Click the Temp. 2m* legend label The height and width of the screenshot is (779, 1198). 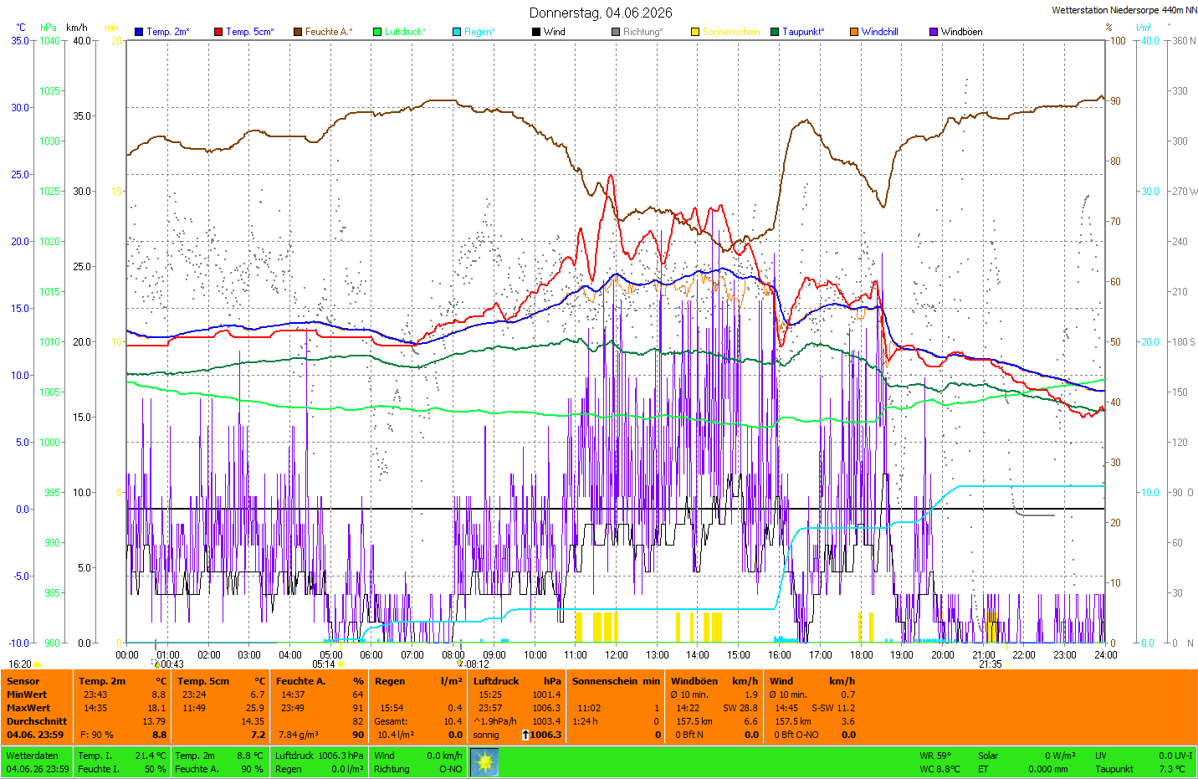(x=168, y=32)
